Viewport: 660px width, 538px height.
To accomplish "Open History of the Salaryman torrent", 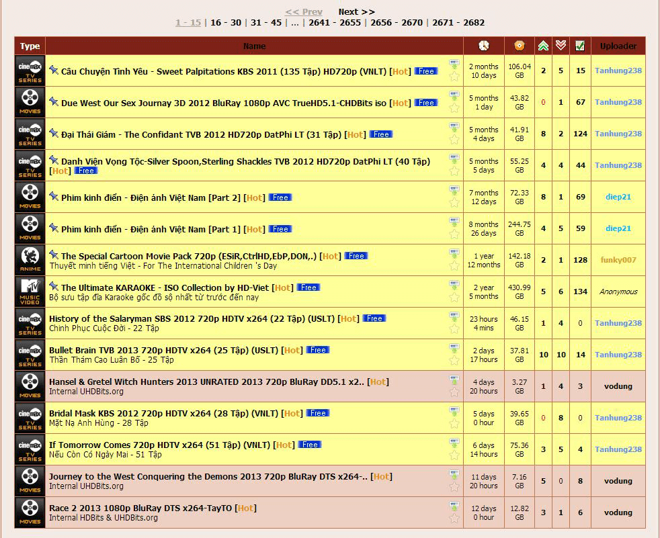I will tap(192, 319).
